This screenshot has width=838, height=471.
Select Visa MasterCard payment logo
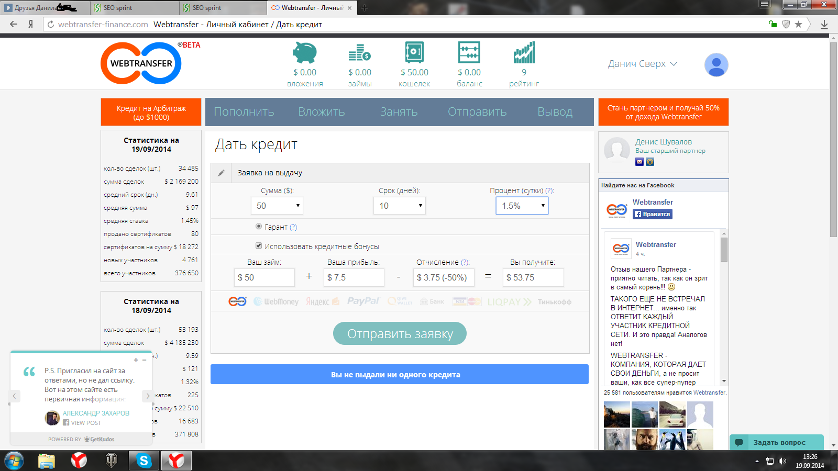467,301
